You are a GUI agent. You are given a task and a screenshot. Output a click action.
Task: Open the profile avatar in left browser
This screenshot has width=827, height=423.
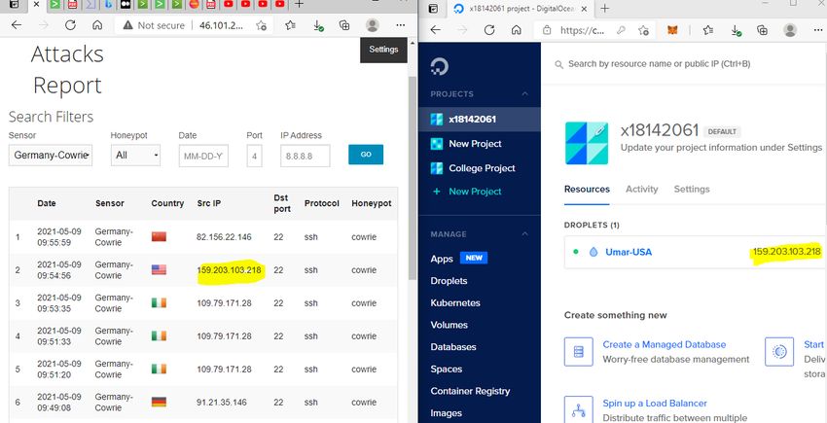(373, 25)
